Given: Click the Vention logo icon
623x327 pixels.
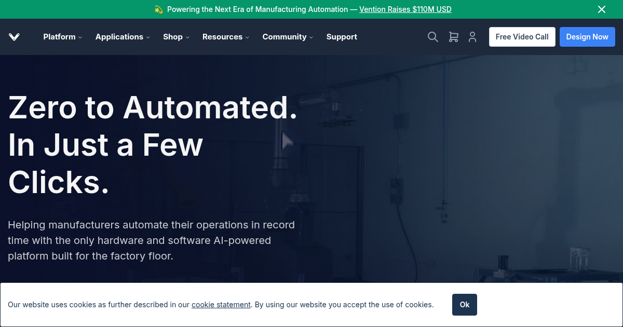Looking at the screenshot, I should (14, 37).
